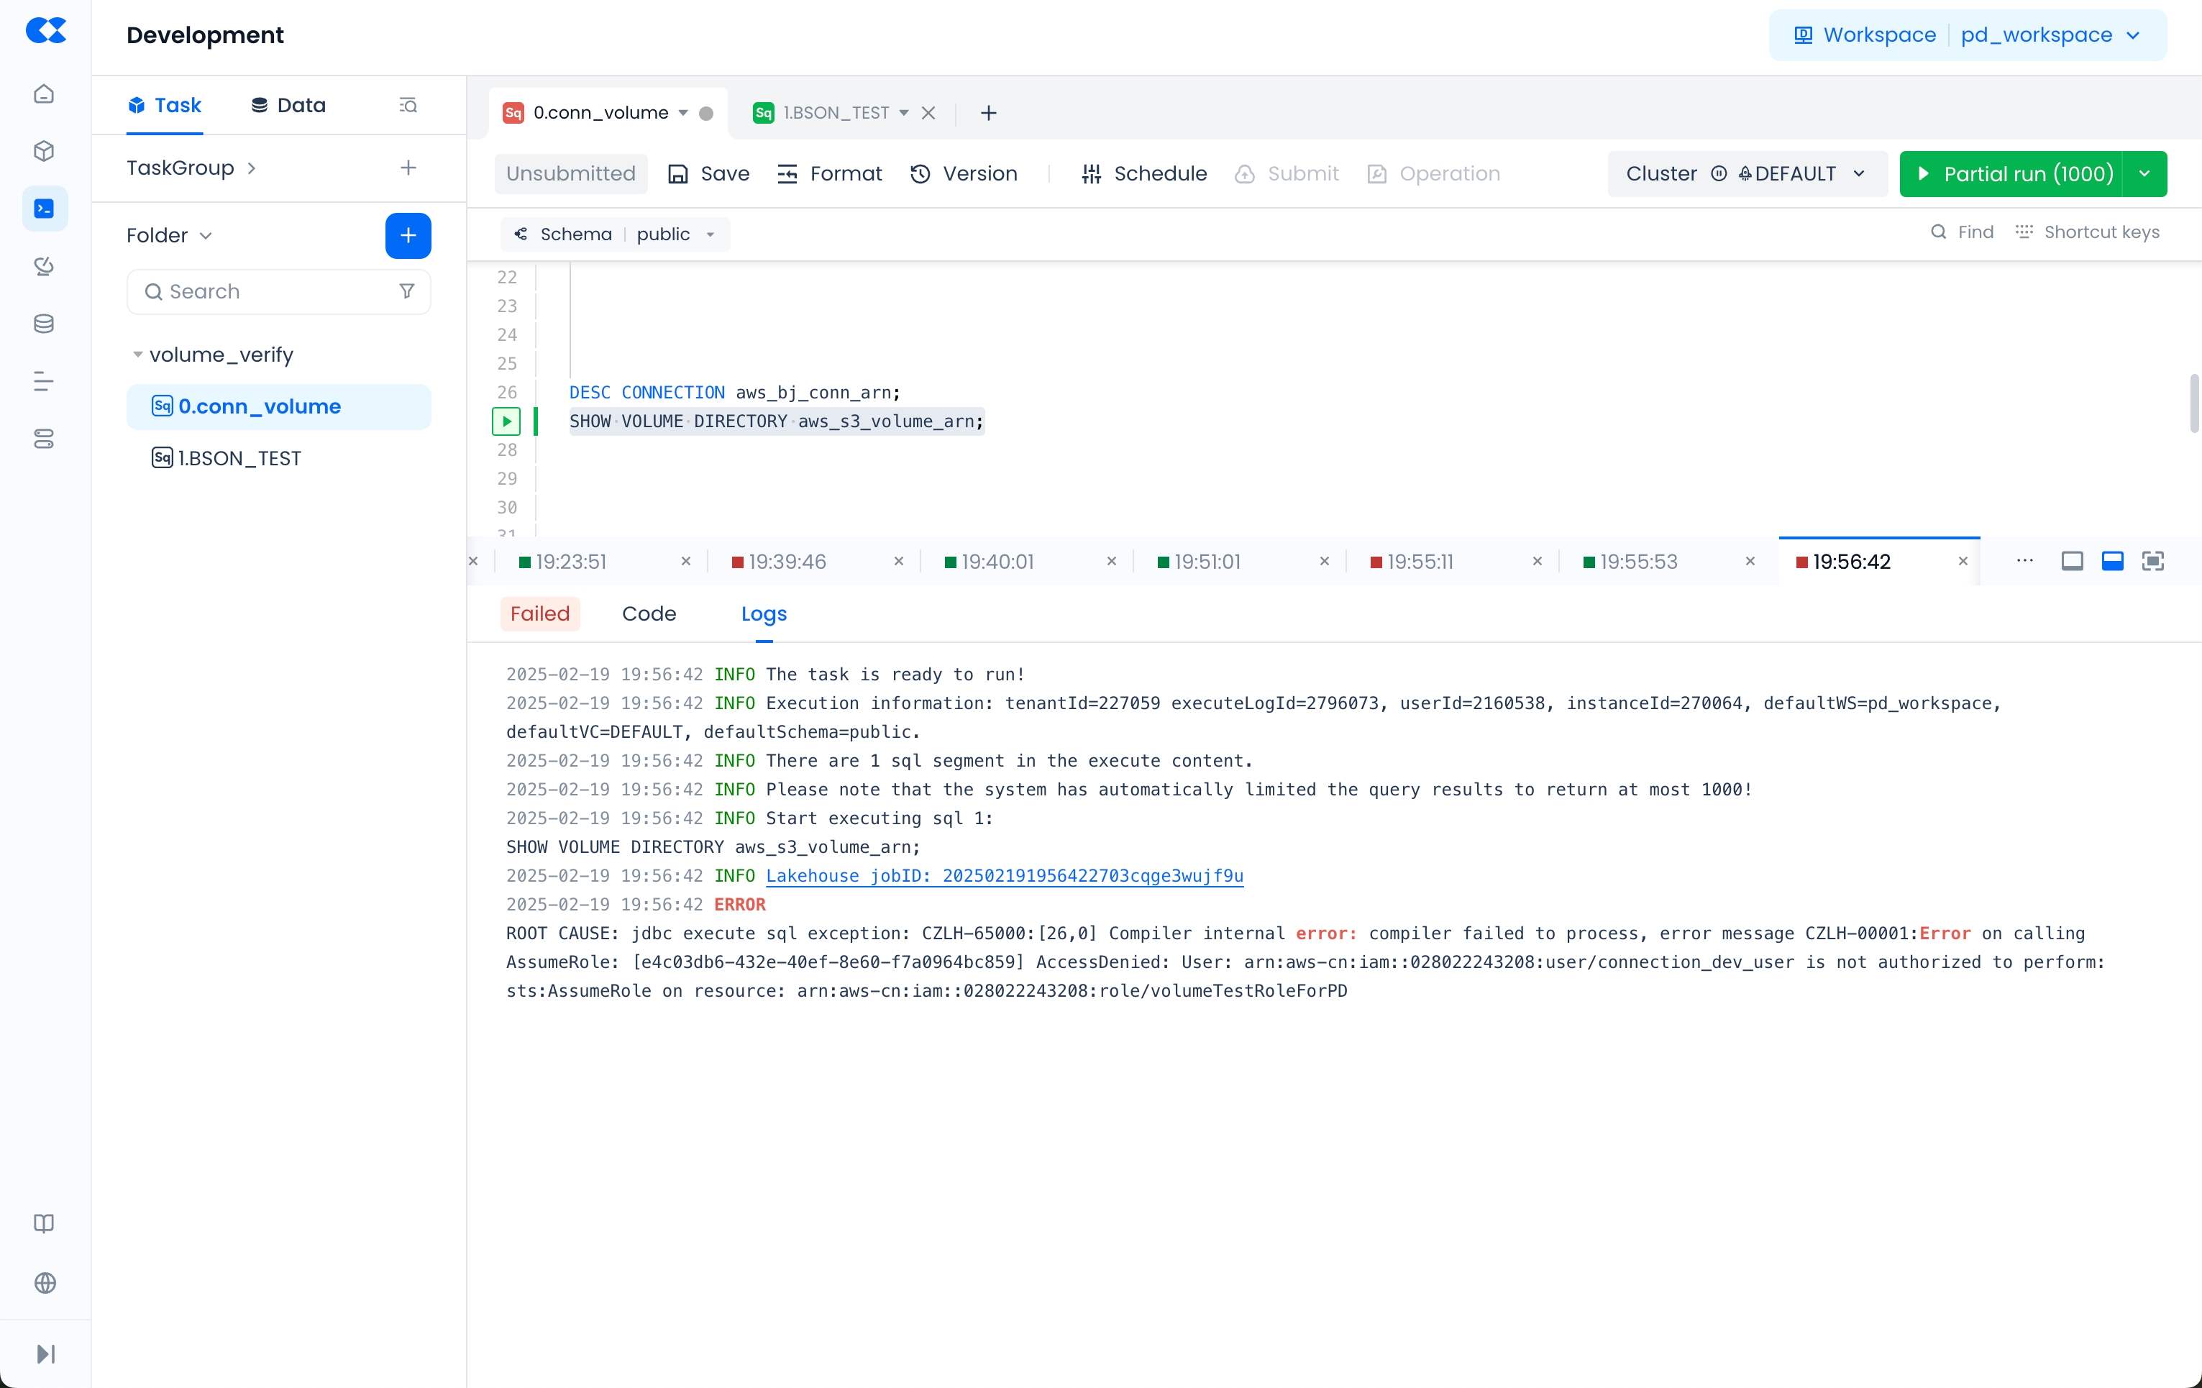
Task: Open the Code tab in results
Action: 649,613
